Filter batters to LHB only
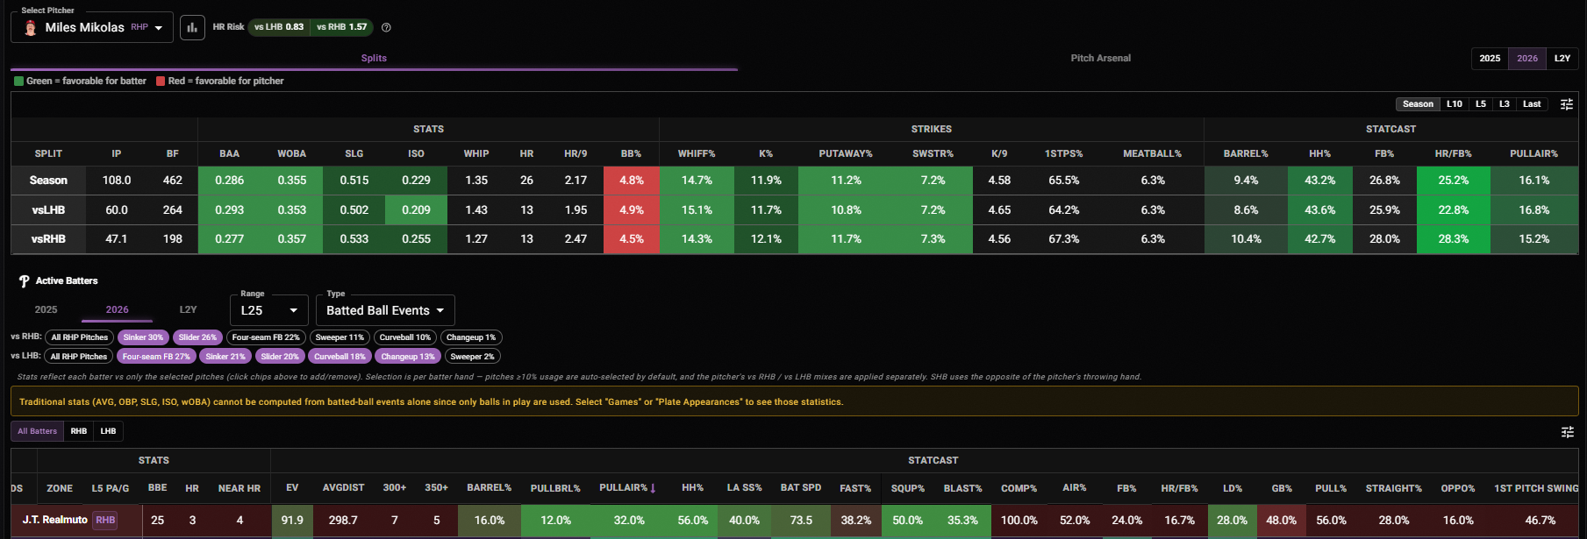The image size is (1587, 539). point(108,431)
